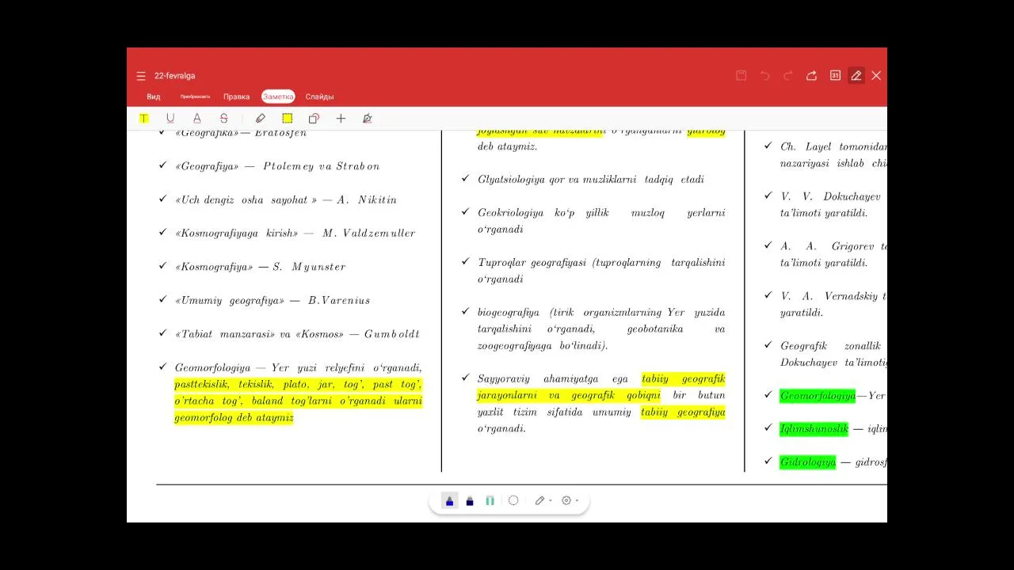Image resolution: width=1014 pixels, height=570 pixels.
Task: Click the line «Umumiy geografiya» B.Varenius
Action: pos(273,301)
